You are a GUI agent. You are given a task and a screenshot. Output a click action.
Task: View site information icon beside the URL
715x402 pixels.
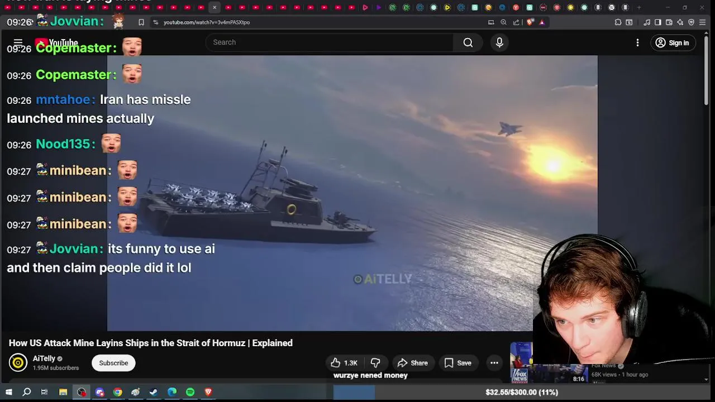(x=156, y=22)
